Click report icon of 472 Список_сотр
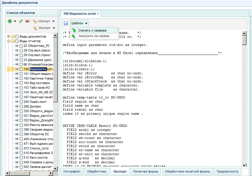The height and width of the screenshot is (176, 252). [x=17, y=148]
